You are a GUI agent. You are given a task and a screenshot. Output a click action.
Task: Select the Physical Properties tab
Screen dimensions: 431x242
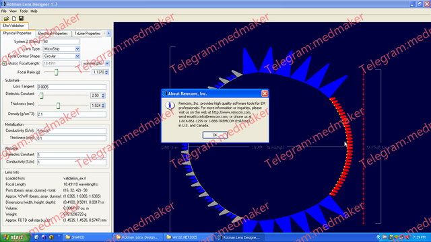(18, 33)
